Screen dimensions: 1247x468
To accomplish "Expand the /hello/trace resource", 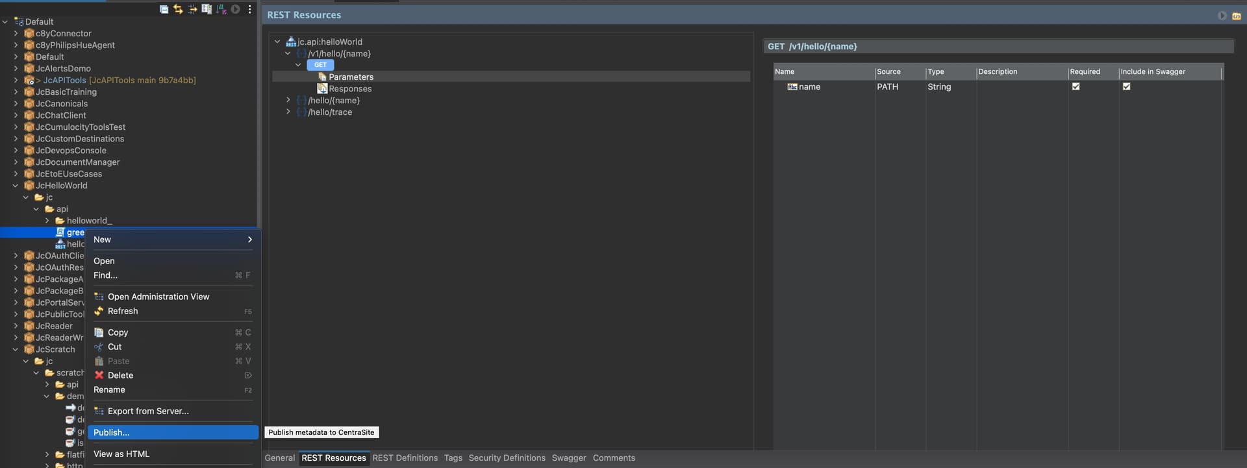I will 288,112.
